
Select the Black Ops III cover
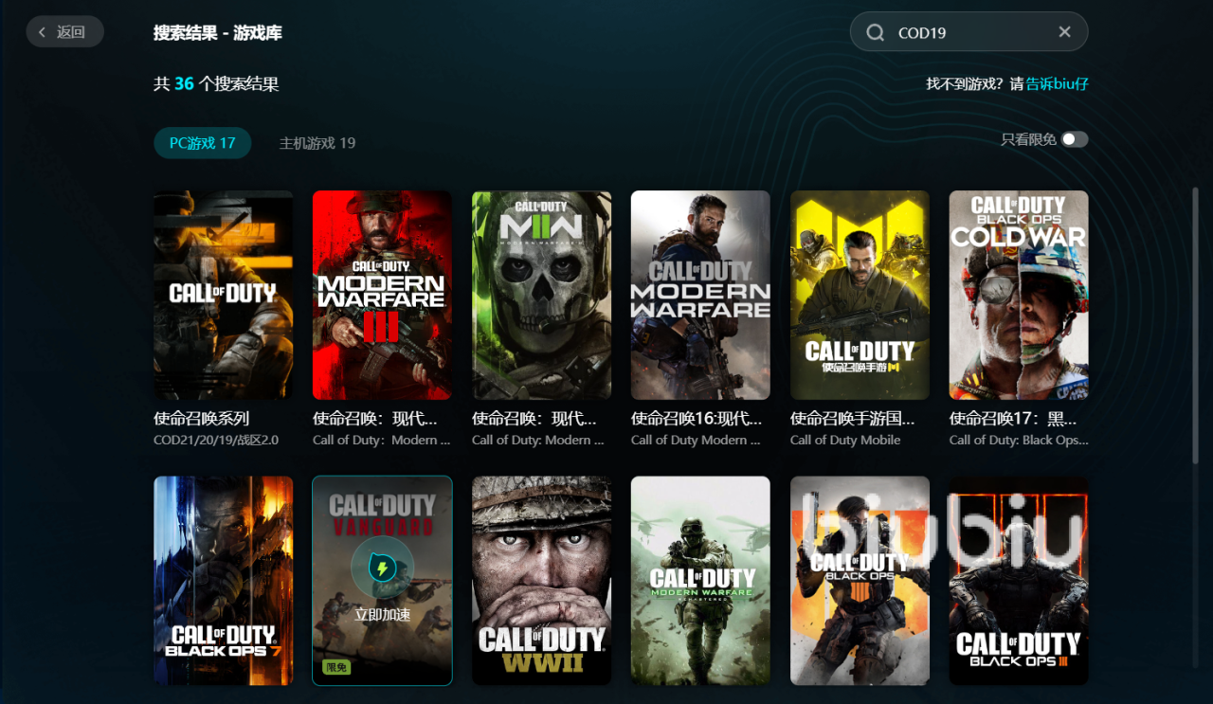[1019, 580]
